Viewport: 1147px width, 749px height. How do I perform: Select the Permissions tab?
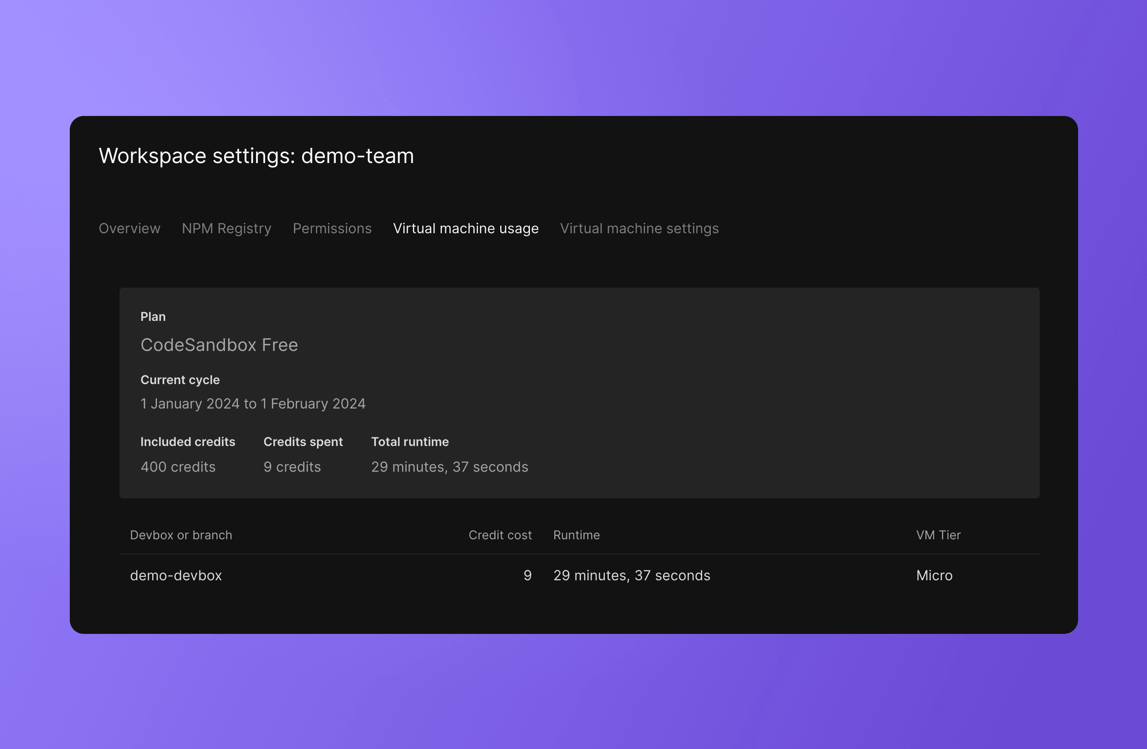(x=332, y=228)
